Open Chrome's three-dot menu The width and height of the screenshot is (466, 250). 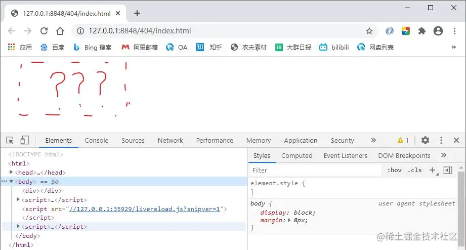454,31
